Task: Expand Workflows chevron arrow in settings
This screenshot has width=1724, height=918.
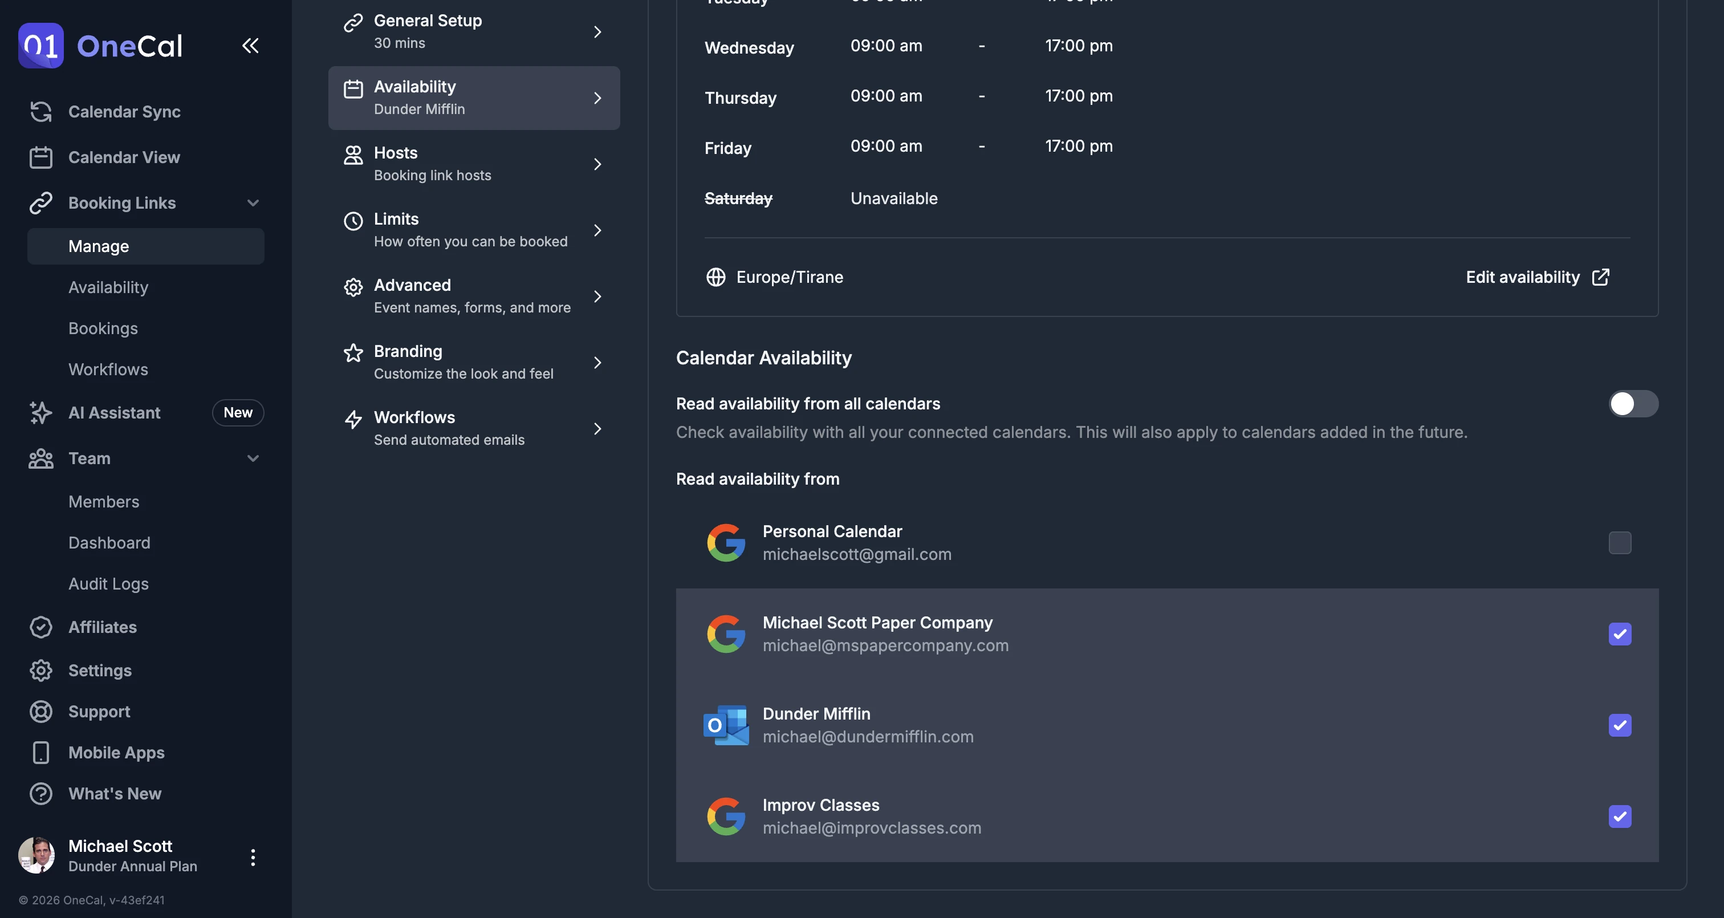Action: tap(597, 429)
